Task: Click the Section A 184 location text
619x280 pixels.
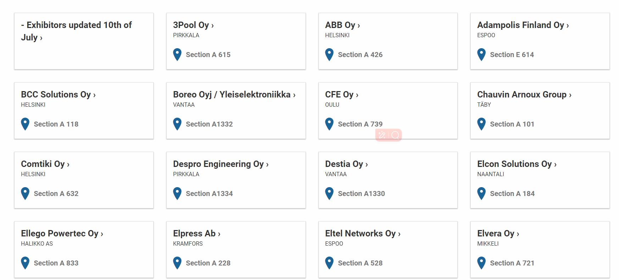Action: point(512,194)
